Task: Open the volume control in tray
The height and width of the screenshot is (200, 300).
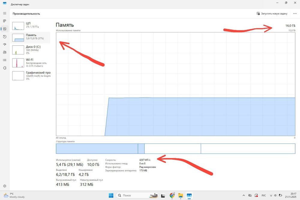Action: (275, 195)
